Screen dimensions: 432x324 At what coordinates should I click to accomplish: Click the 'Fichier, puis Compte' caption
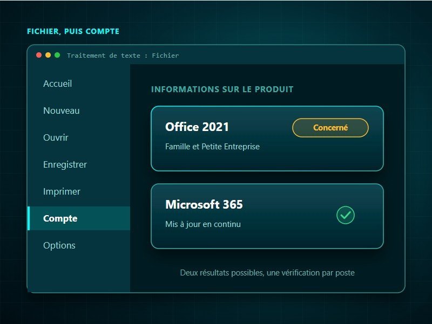click(73, 31)
